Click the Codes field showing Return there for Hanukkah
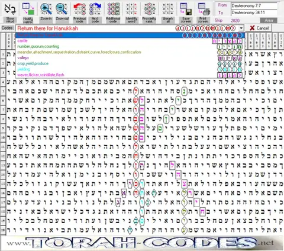 [x=127, y=28]
